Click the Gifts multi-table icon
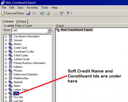This screenshot has height=102, width=128. 10,94
